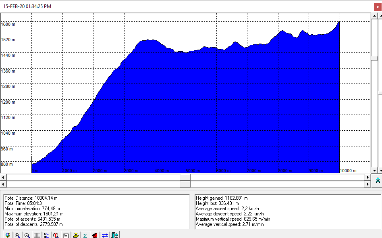This screenshot has width=382, height=238.
Task: Zoom in using the magnifier plus icon
Action: 17,235
